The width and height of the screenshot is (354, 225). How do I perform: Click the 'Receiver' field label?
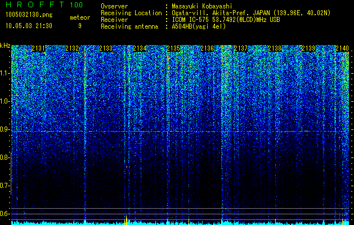[x=114, y=20]
